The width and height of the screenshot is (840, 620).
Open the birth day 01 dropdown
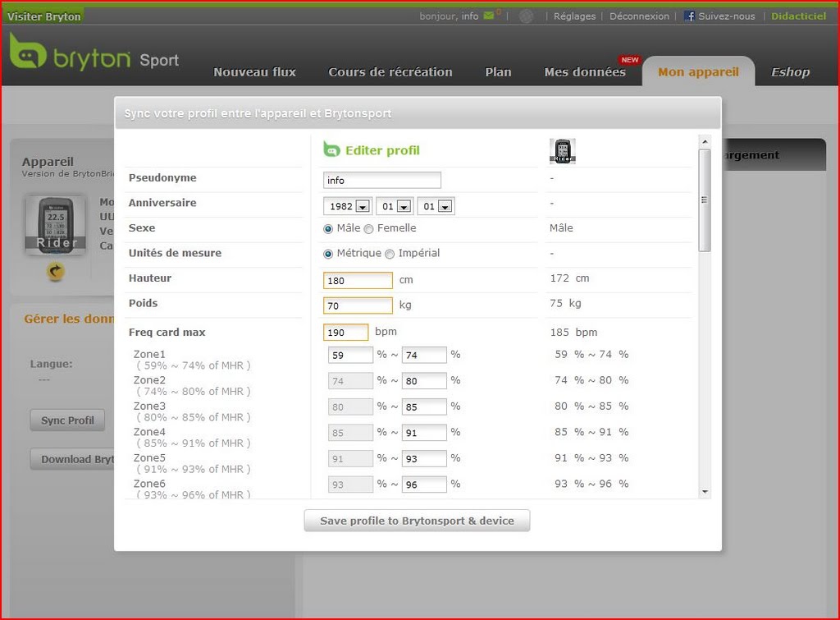(x=436, y=206)
